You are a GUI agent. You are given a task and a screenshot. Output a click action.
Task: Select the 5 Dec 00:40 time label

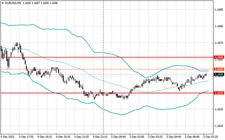[x=118, y=137]
